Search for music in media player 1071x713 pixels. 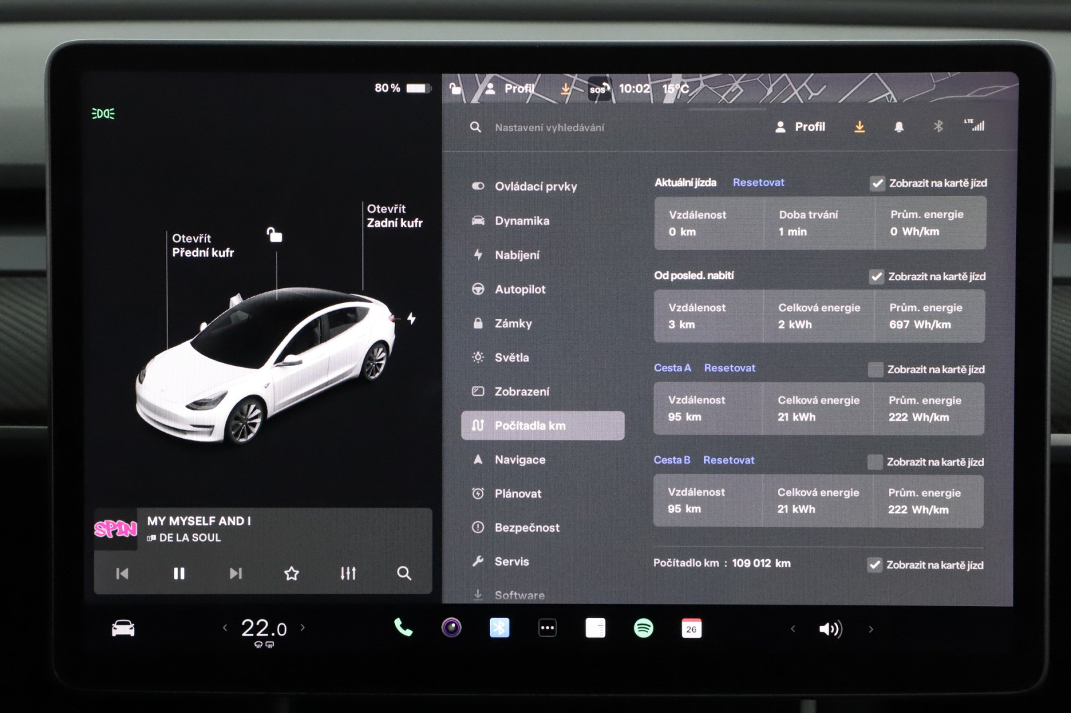pyautogui.click(x=404, y=573)
